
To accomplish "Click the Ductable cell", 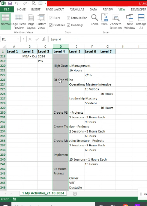I will pyautogui.click(x=76, y=188).
